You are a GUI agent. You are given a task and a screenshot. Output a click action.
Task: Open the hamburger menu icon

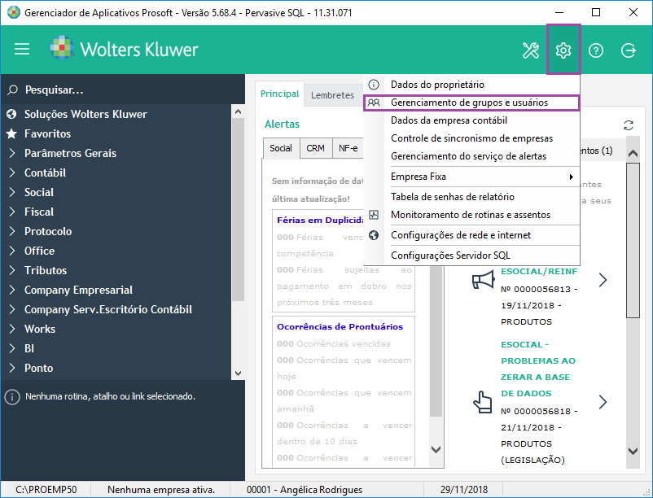click(22, 50)
